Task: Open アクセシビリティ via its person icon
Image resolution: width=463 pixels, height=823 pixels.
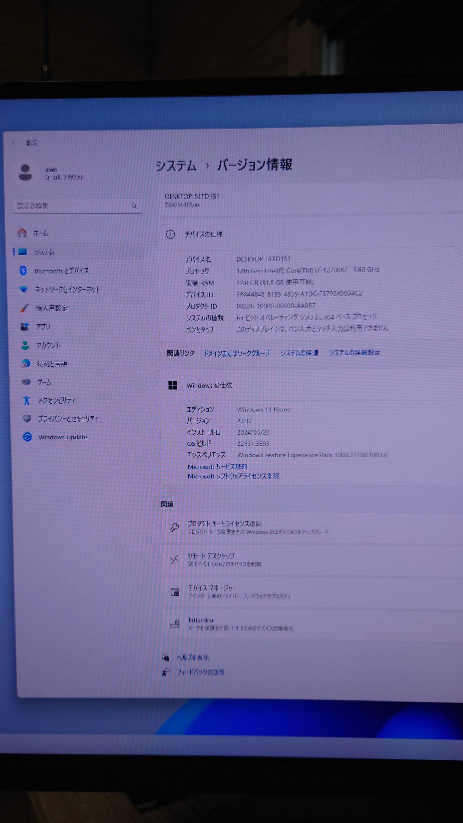Action: (26, 400)
